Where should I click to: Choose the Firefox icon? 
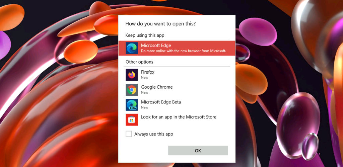click(x=132, y=75)
